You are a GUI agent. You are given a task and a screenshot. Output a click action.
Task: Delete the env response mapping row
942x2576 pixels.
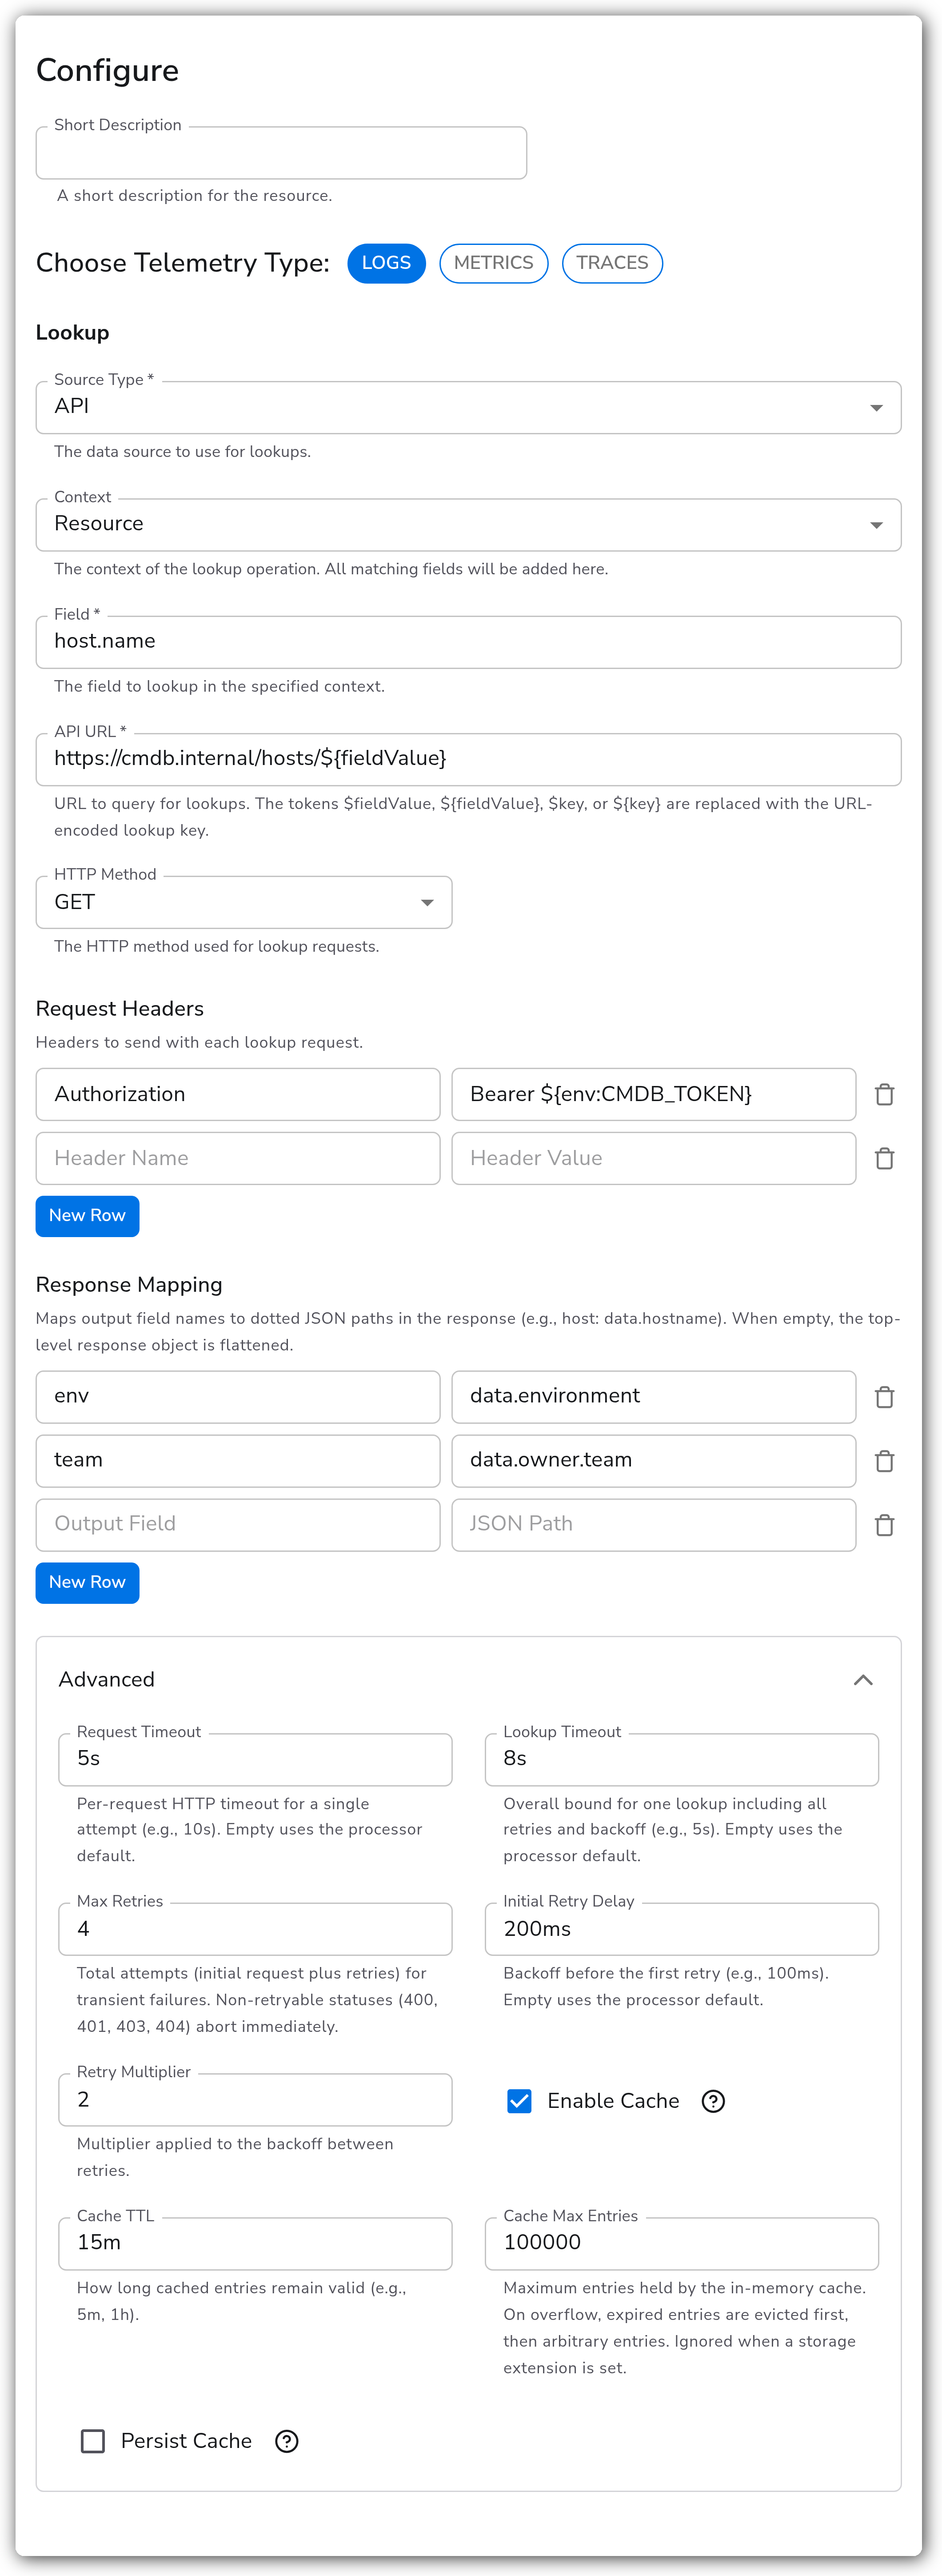coord(884,1397)
